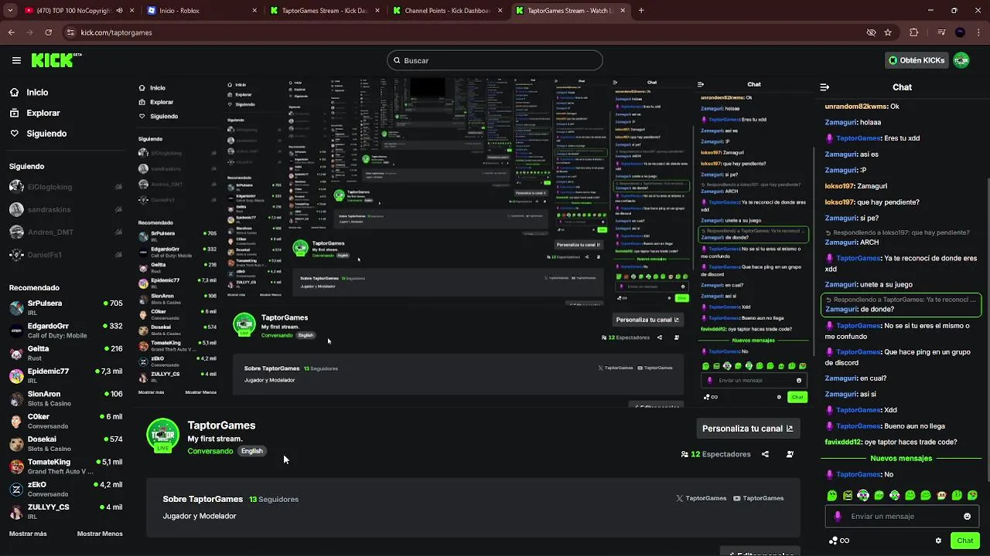Open followed channel DanielFs1
Viewport: 990px width, 556px height.
coord(66,255)
